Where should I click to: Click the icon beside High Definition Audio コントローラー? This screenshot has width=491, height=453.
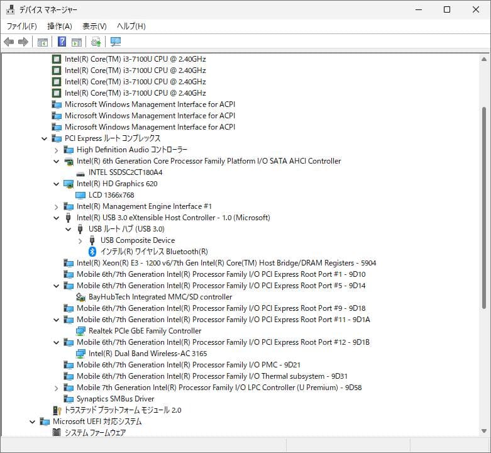69,150
